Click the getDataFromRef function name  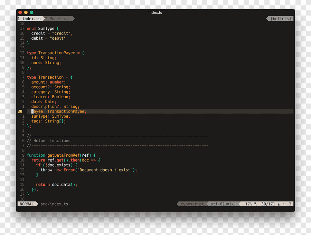click(63, 155)
